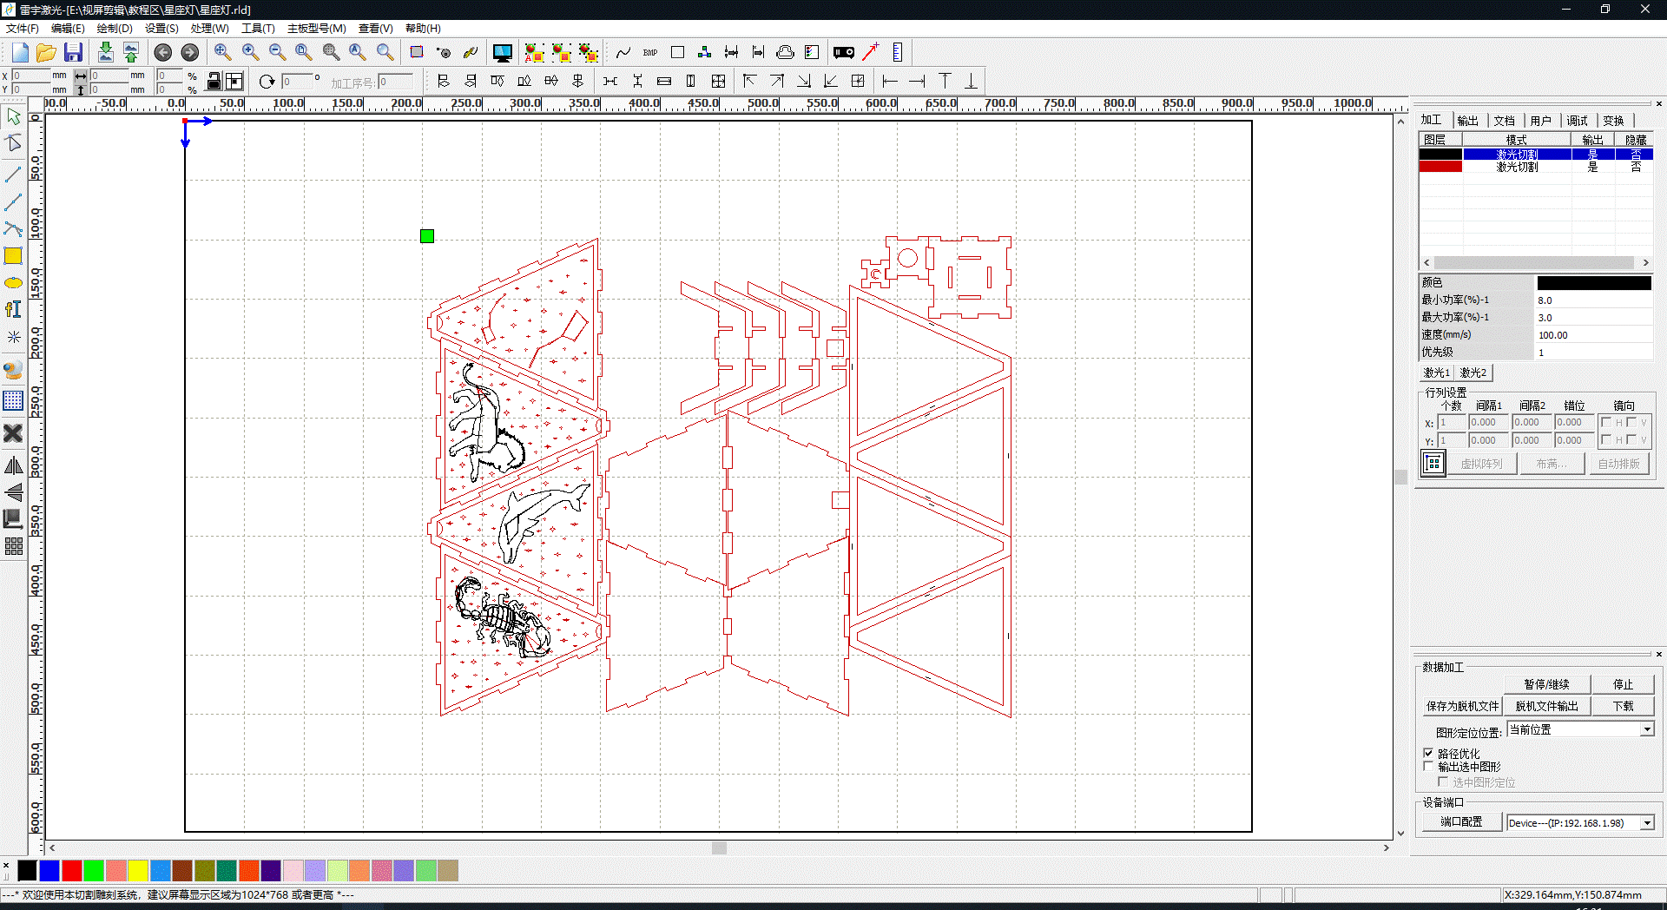
Task: Select the rectangle drawing tool
Action: click(14, 256)
